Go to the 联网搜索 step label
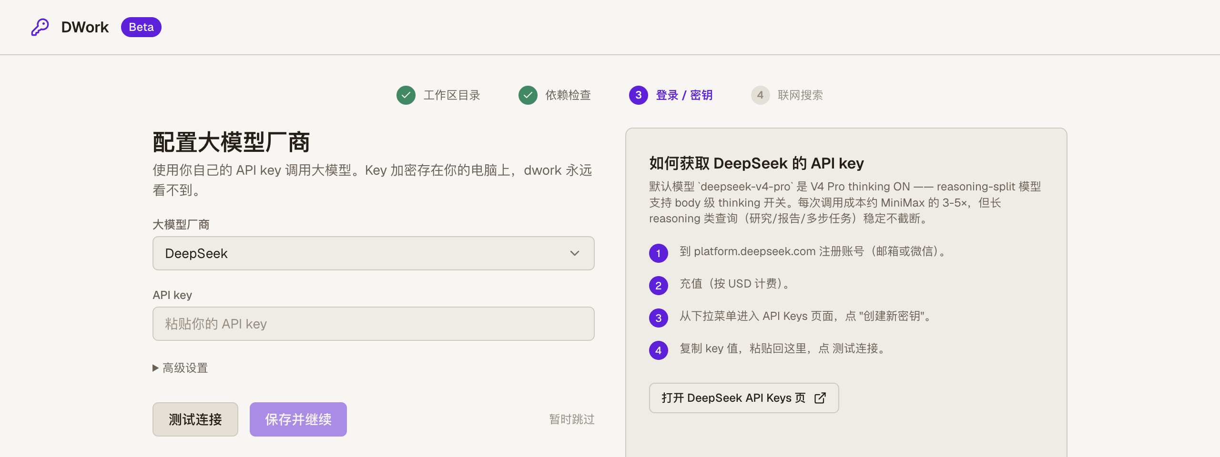This screenshot has width=1220, height=457. click(801, 95)
